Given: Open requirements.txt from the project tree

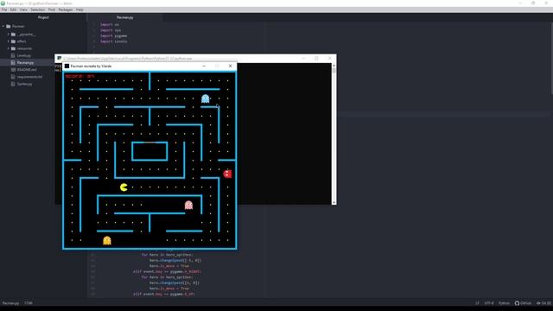Looking at the screenshot, I should (29, 77).
